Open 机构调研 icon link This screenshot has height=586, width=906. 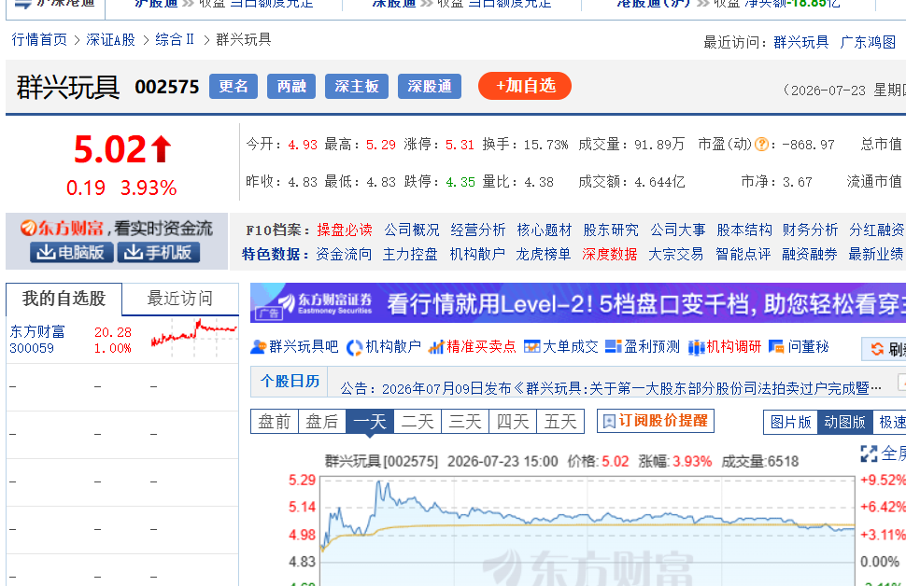(x=725, y=346)
